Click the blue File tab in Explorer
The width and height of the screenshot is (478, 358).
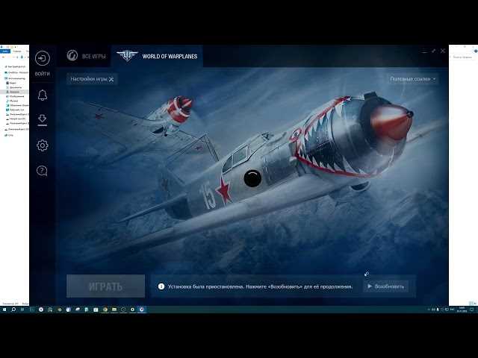point(5,51)
